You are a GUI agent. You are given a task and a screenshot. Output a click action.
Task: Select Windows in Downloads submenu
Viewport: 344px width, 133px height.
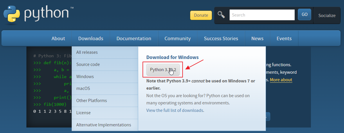(105, 77)
